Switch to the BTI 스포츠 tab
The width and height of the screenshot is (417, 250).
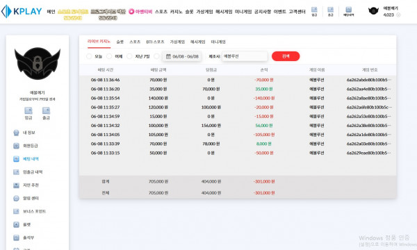[x=155, y=42]
